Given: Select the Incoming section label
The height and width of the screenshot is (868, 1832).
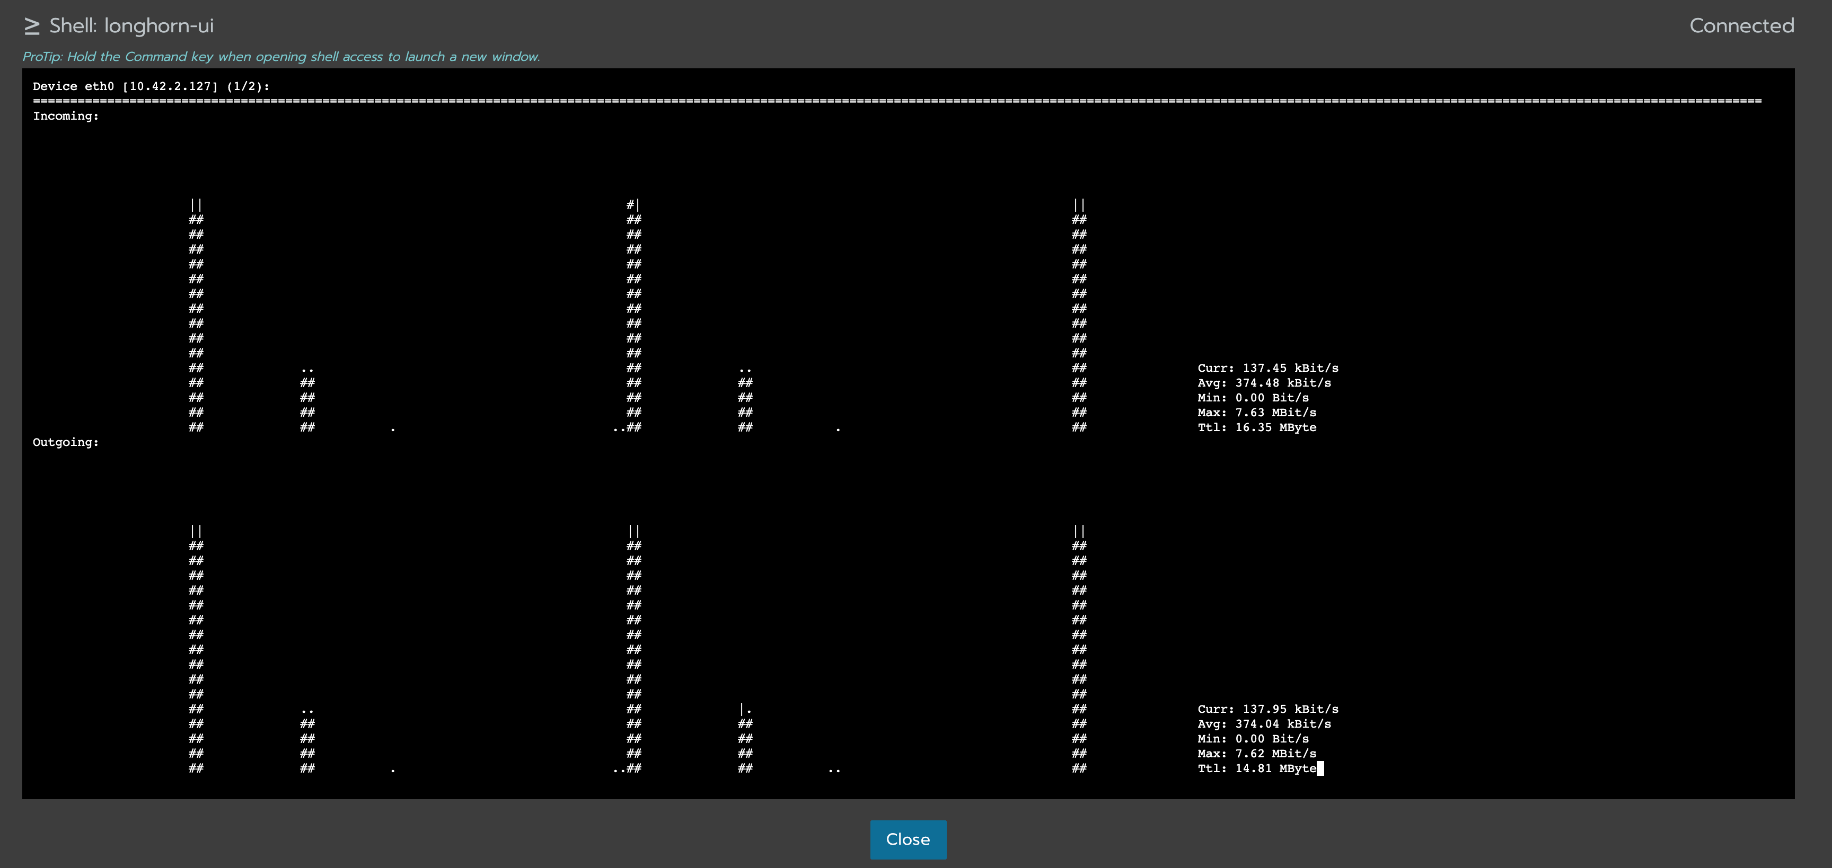Looking at the screenshot, I should pyautogui.click(x=65, y=116).
